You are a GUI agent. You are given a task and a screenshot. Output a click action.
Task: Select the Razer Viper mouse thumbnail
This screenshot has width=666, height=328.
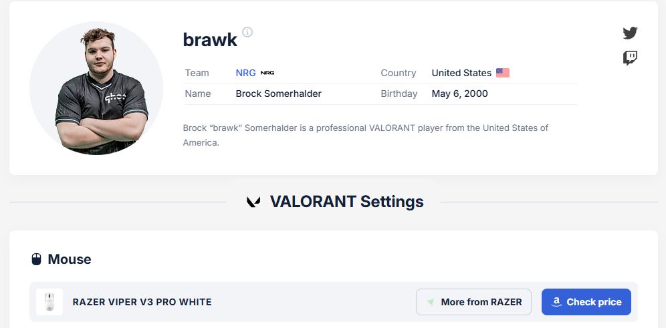(x=49, y=302)
